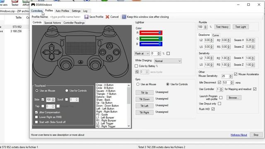Select the Triangle button on controller image

pos(109,46)
